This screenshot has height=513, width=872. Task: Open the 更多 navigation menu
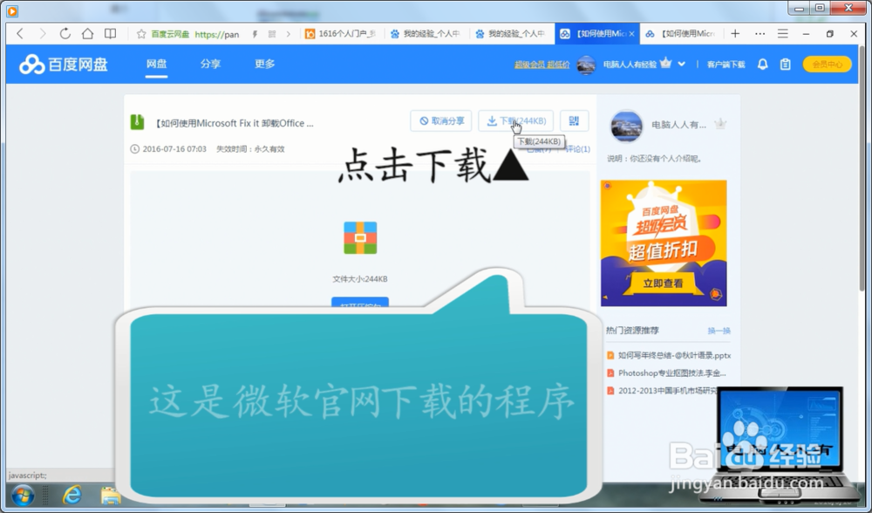click(265, 64)
